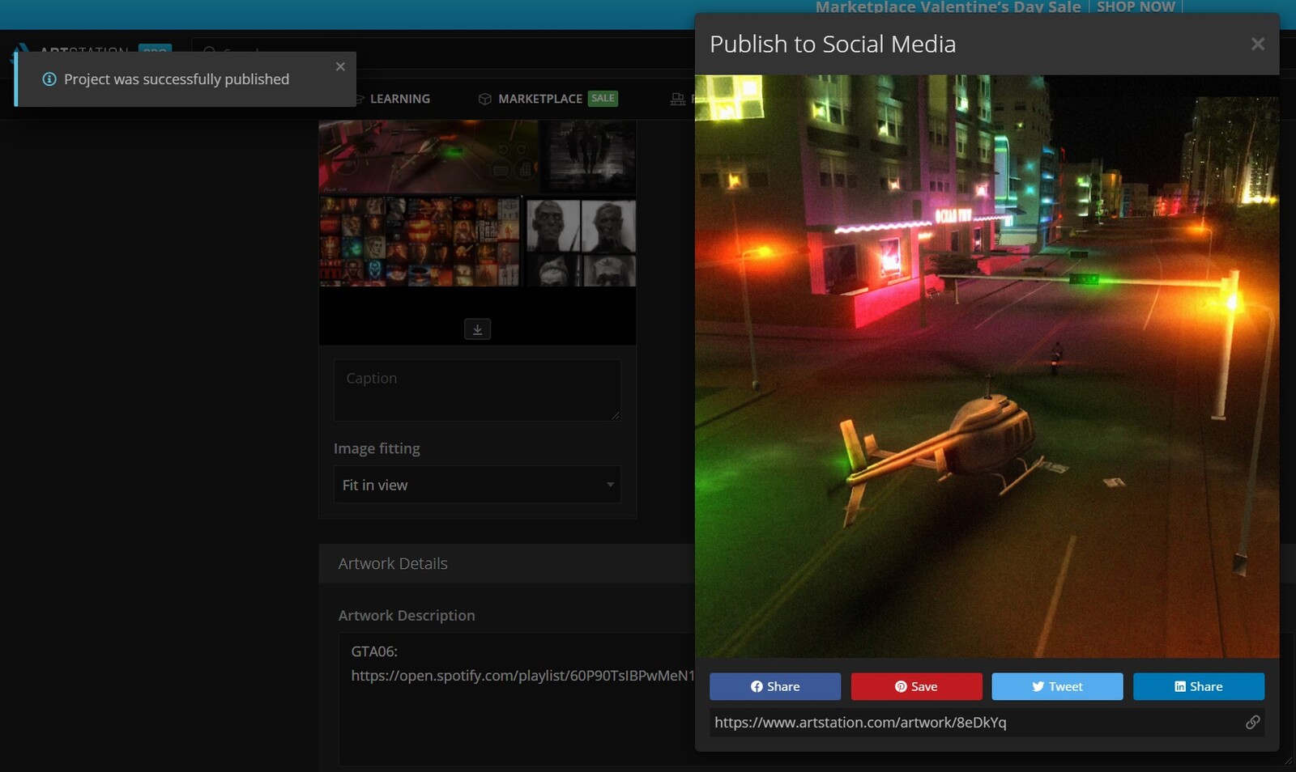Select the portrait grid collage thumbnail

point(420,241)
